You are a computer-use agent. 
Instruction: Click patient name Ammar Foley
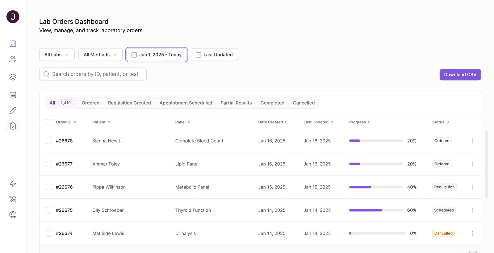click(106, 164)
